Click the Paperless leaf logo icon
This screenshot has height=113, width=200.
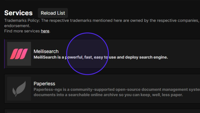[x=19, y=89]
